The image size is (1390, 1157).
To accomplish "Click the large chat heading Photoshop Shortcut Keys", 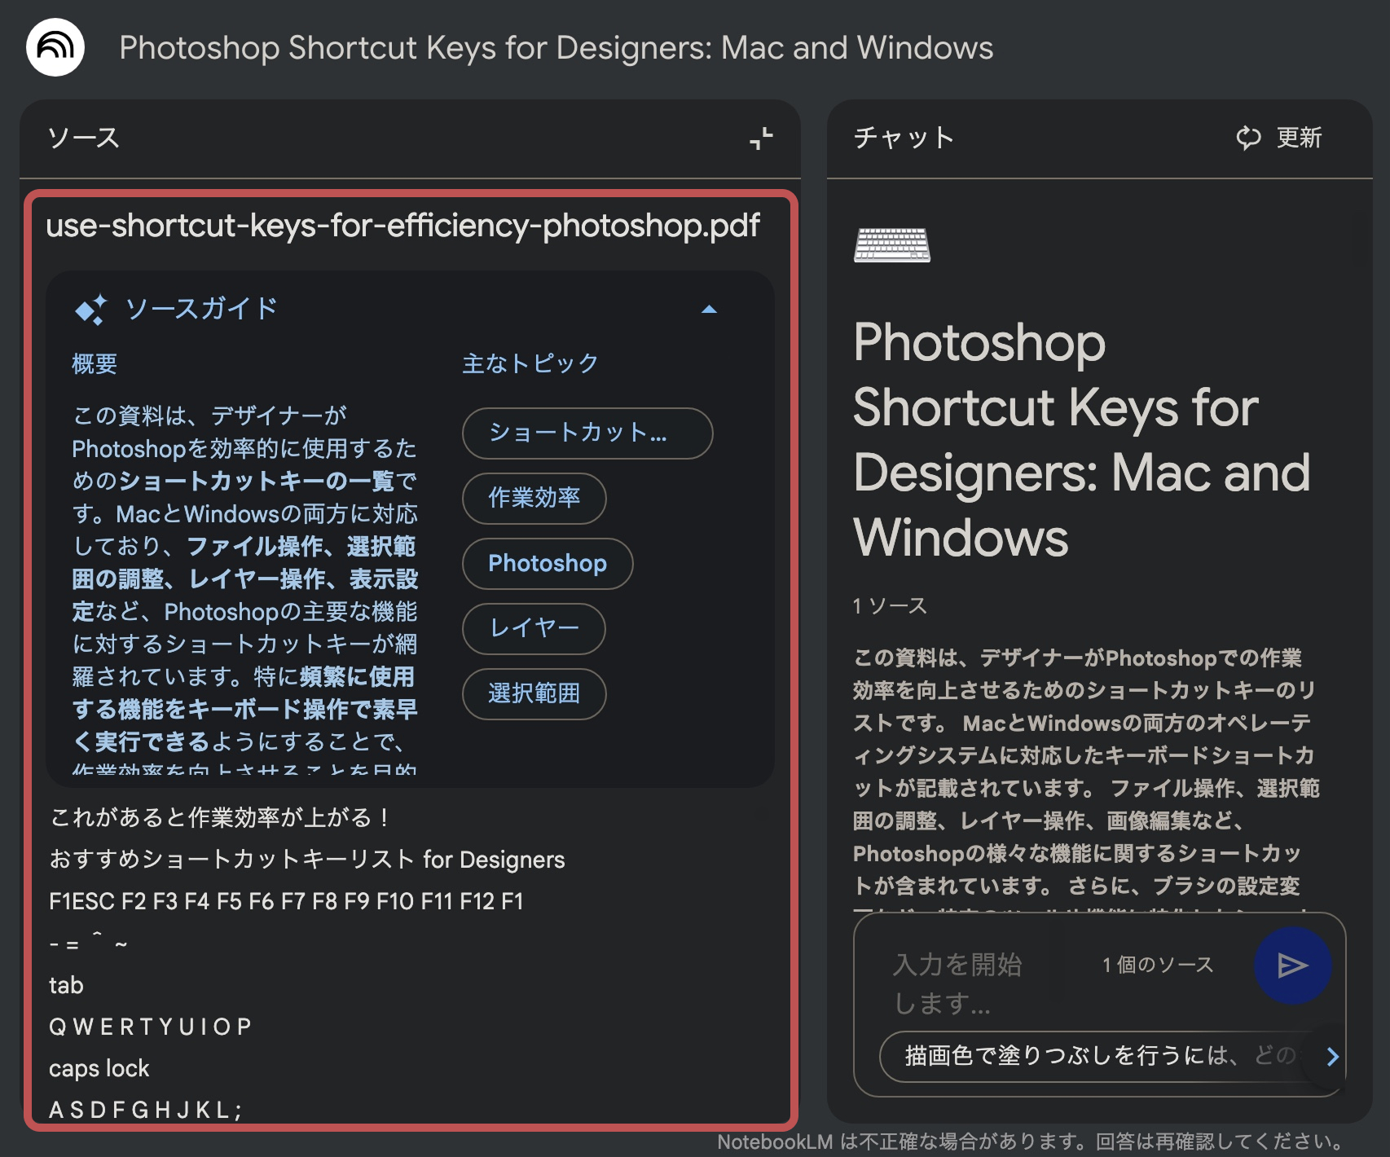I will [1082, 440].
